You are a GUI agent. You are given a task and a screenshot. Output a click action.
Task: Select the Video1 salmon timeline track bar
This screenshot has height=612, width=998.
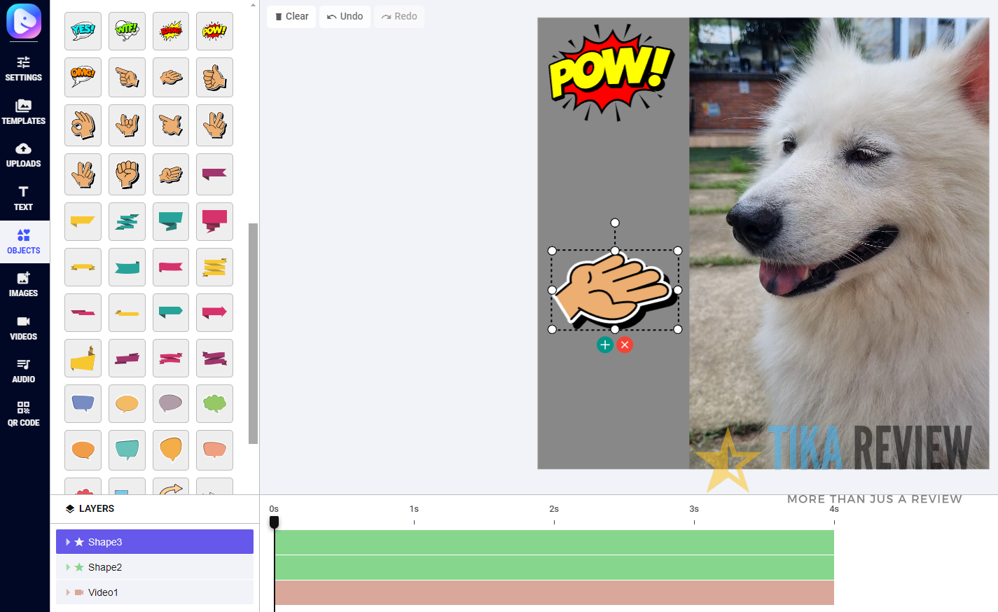click(x=554, y=592)
